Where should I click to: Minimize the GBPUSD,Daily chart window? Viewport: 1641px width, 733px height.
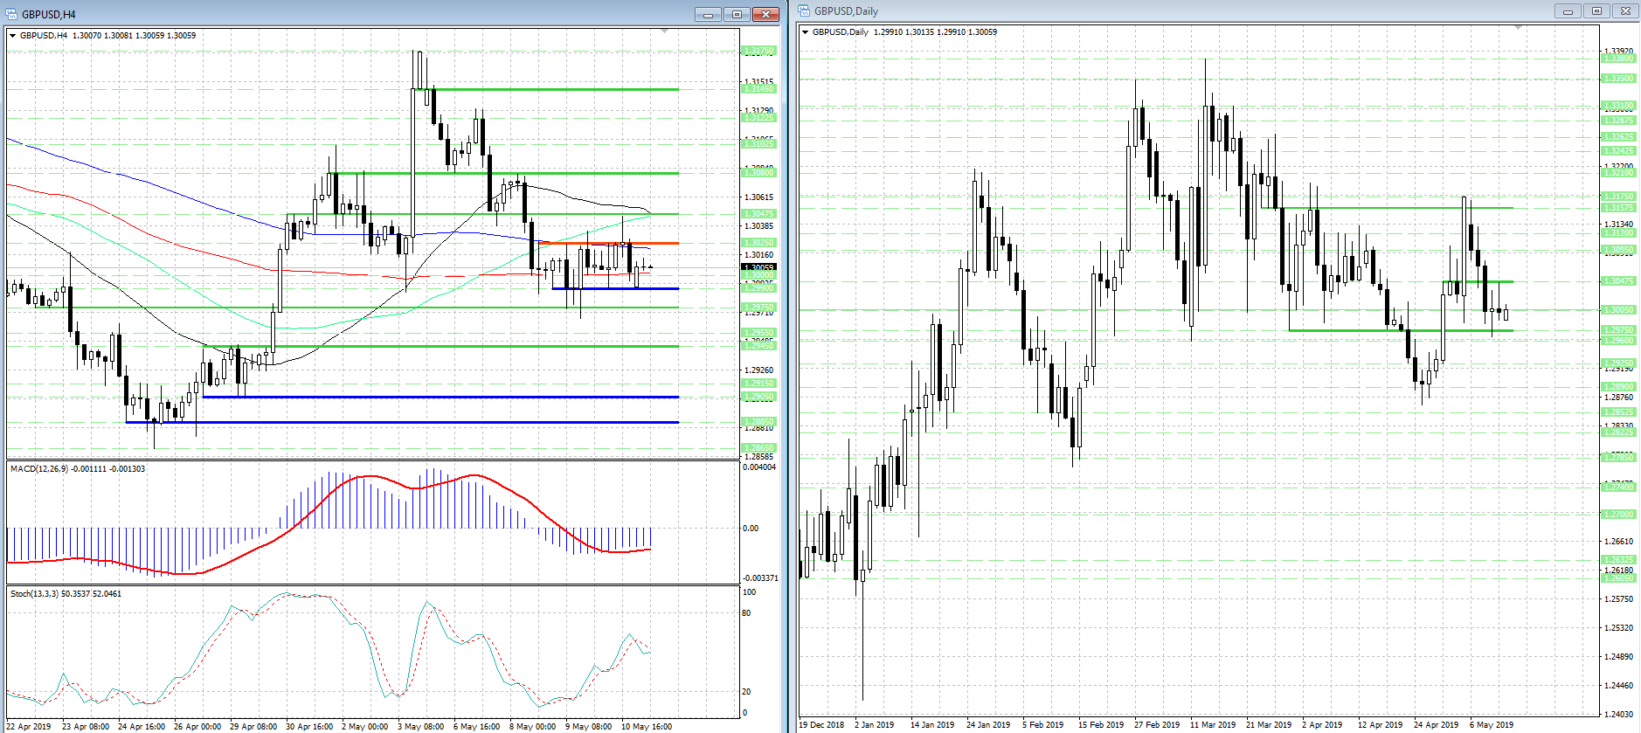point(1568,10)
